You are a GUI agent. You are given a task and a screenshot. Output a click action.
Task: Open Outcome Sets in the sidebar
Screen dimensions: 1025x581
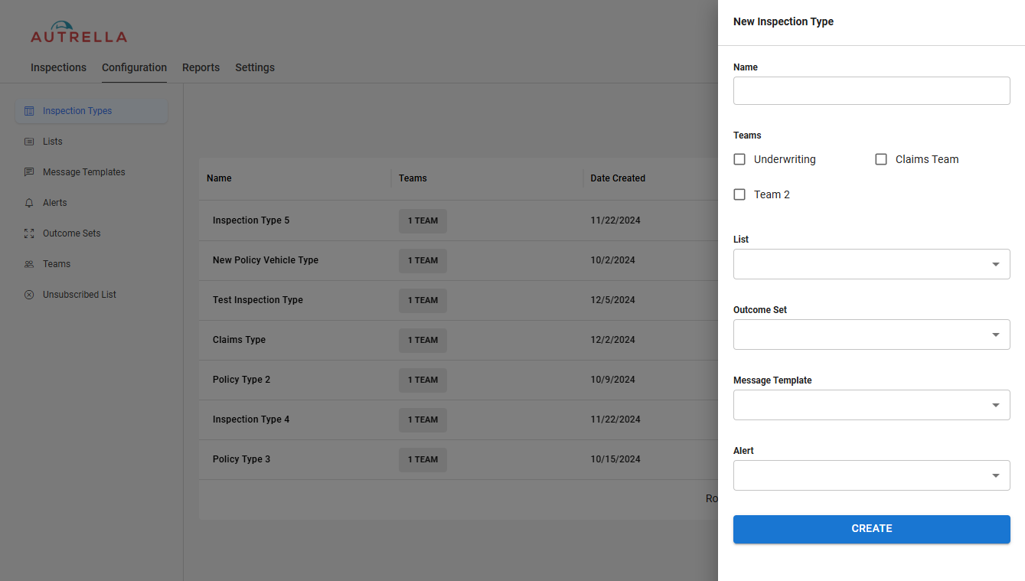coord(92,233)
